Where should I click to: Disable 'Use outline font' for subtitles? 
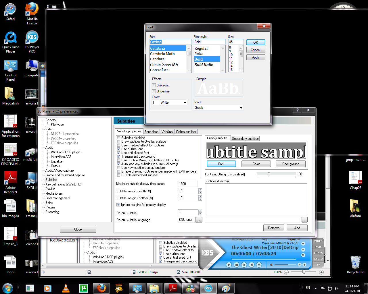pyautogui.click(x=118, y=149)
